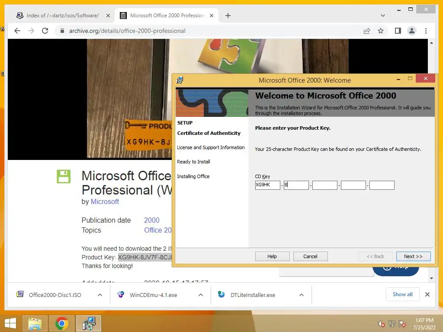Click network tray icon

coord(392,324)
